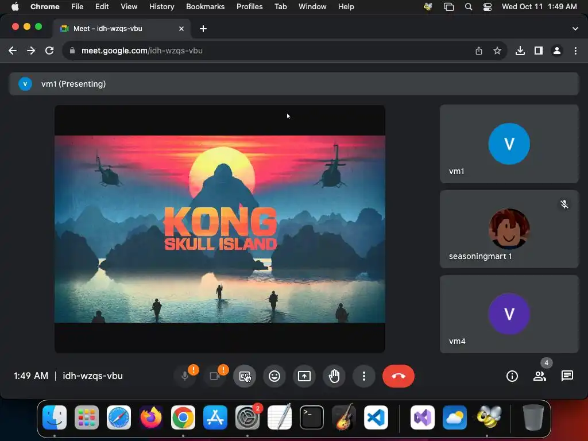Toggle the microphone in Meet controls

coord(185,376)
